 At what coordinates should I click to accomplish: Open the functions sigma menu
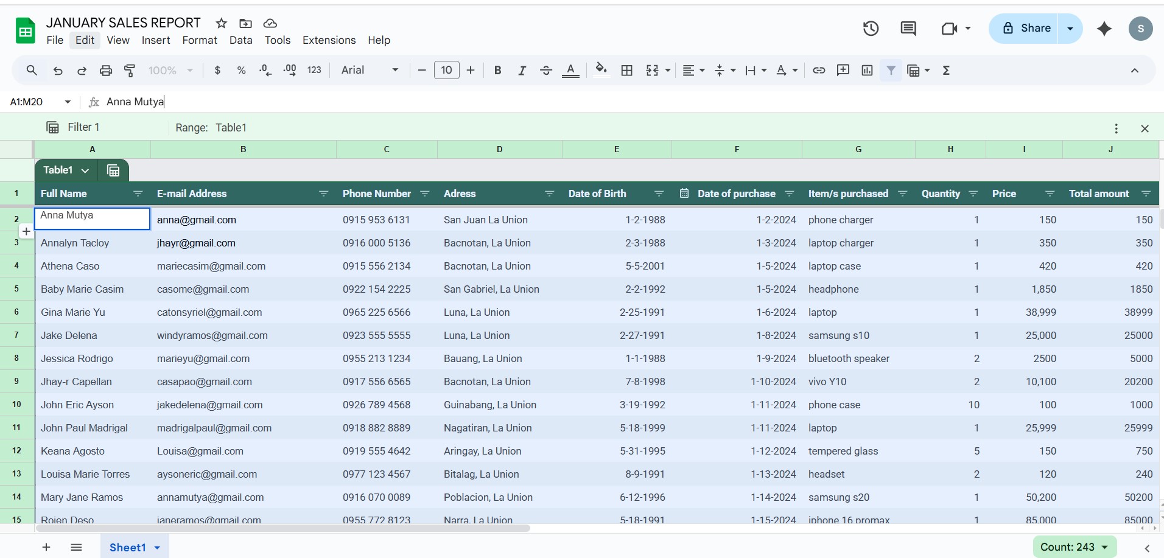pos(946,71)
